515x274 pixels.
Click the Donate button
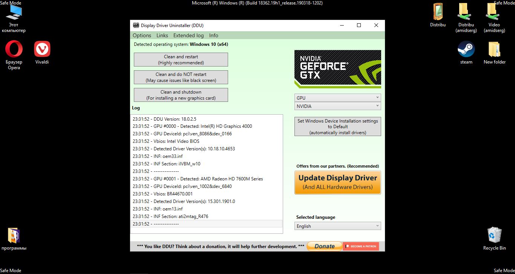324,246
